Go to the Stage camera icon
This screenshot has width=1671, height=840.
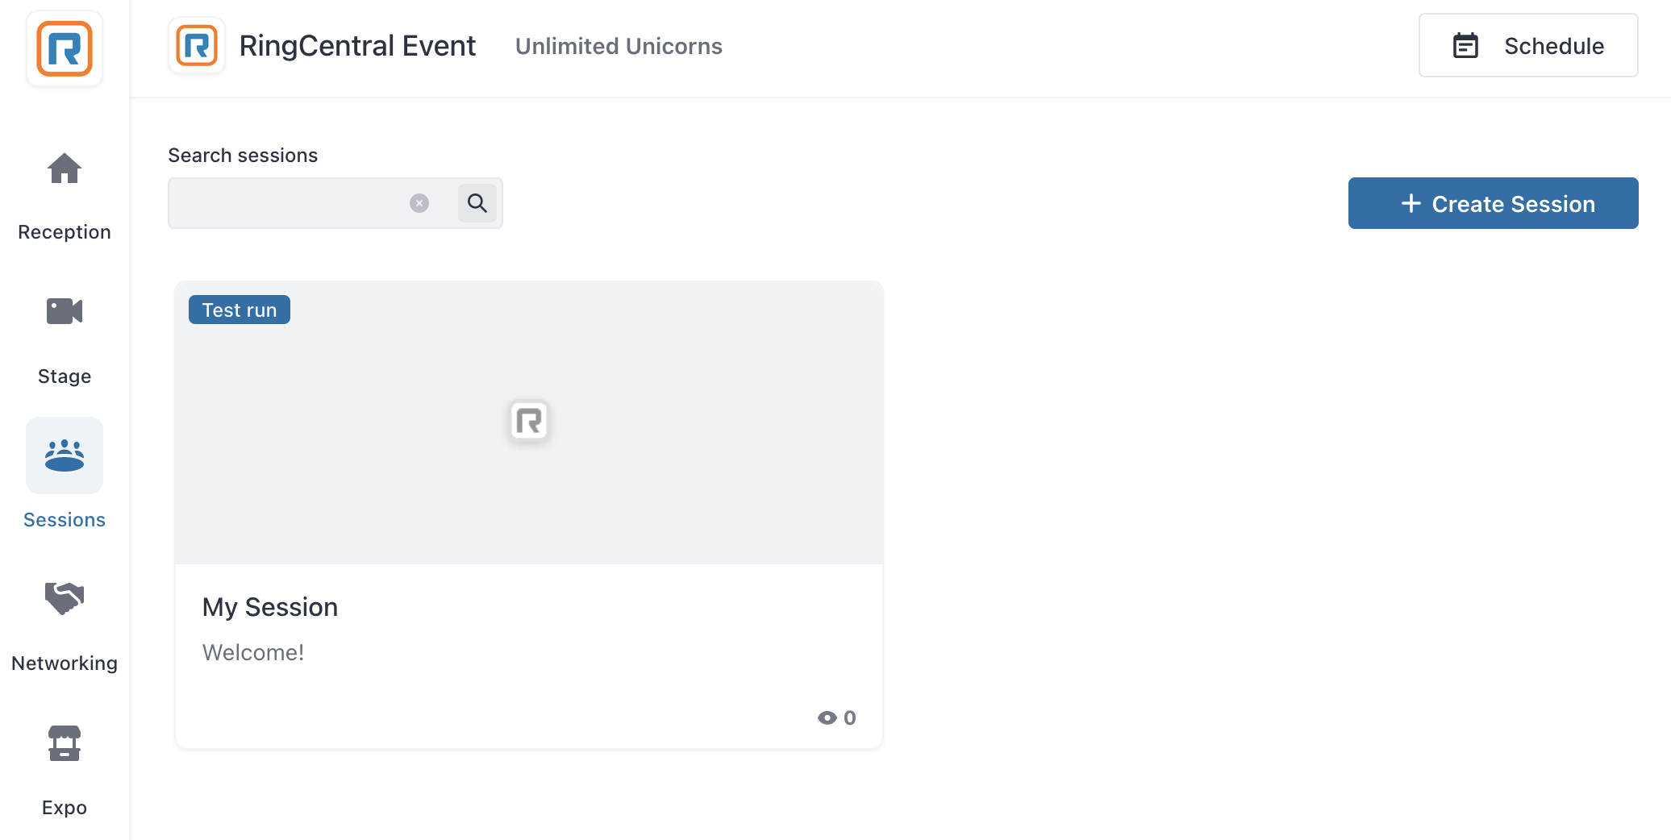(x=65, y=311)
